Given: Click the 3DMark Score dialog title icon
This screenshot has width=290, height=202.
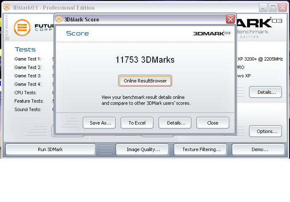Looking at the screenshot, I should click(x=59, y=19).
